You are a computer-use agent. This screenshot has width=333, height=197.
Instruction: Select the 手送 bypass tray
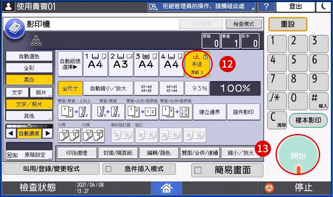point(197,64)
